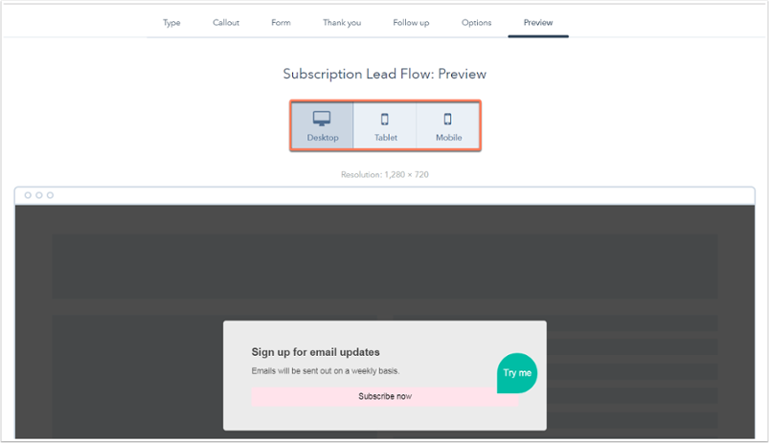Select the Desktop monitor icon
Viewport: 769px width, 443px height.
tap(322, 119)
